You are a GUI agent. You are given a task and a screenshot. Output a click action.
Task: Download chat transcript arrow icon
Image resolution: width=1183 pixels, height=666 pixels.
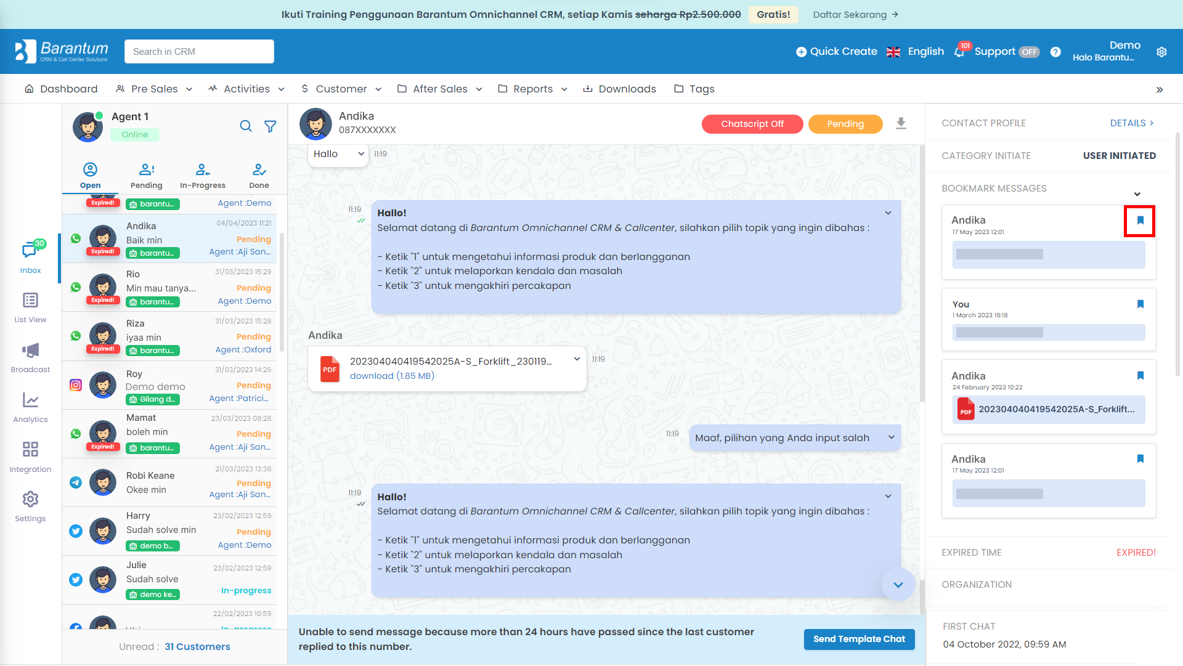(901, 123)
